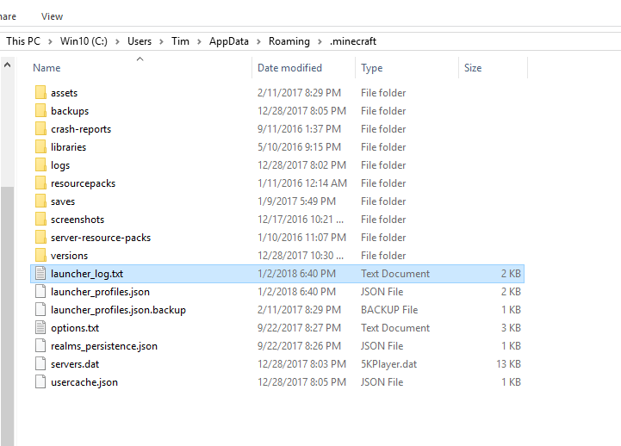
Task: Sort files by the Name column header
Action: pyautogui.click(x=47, y=68)
